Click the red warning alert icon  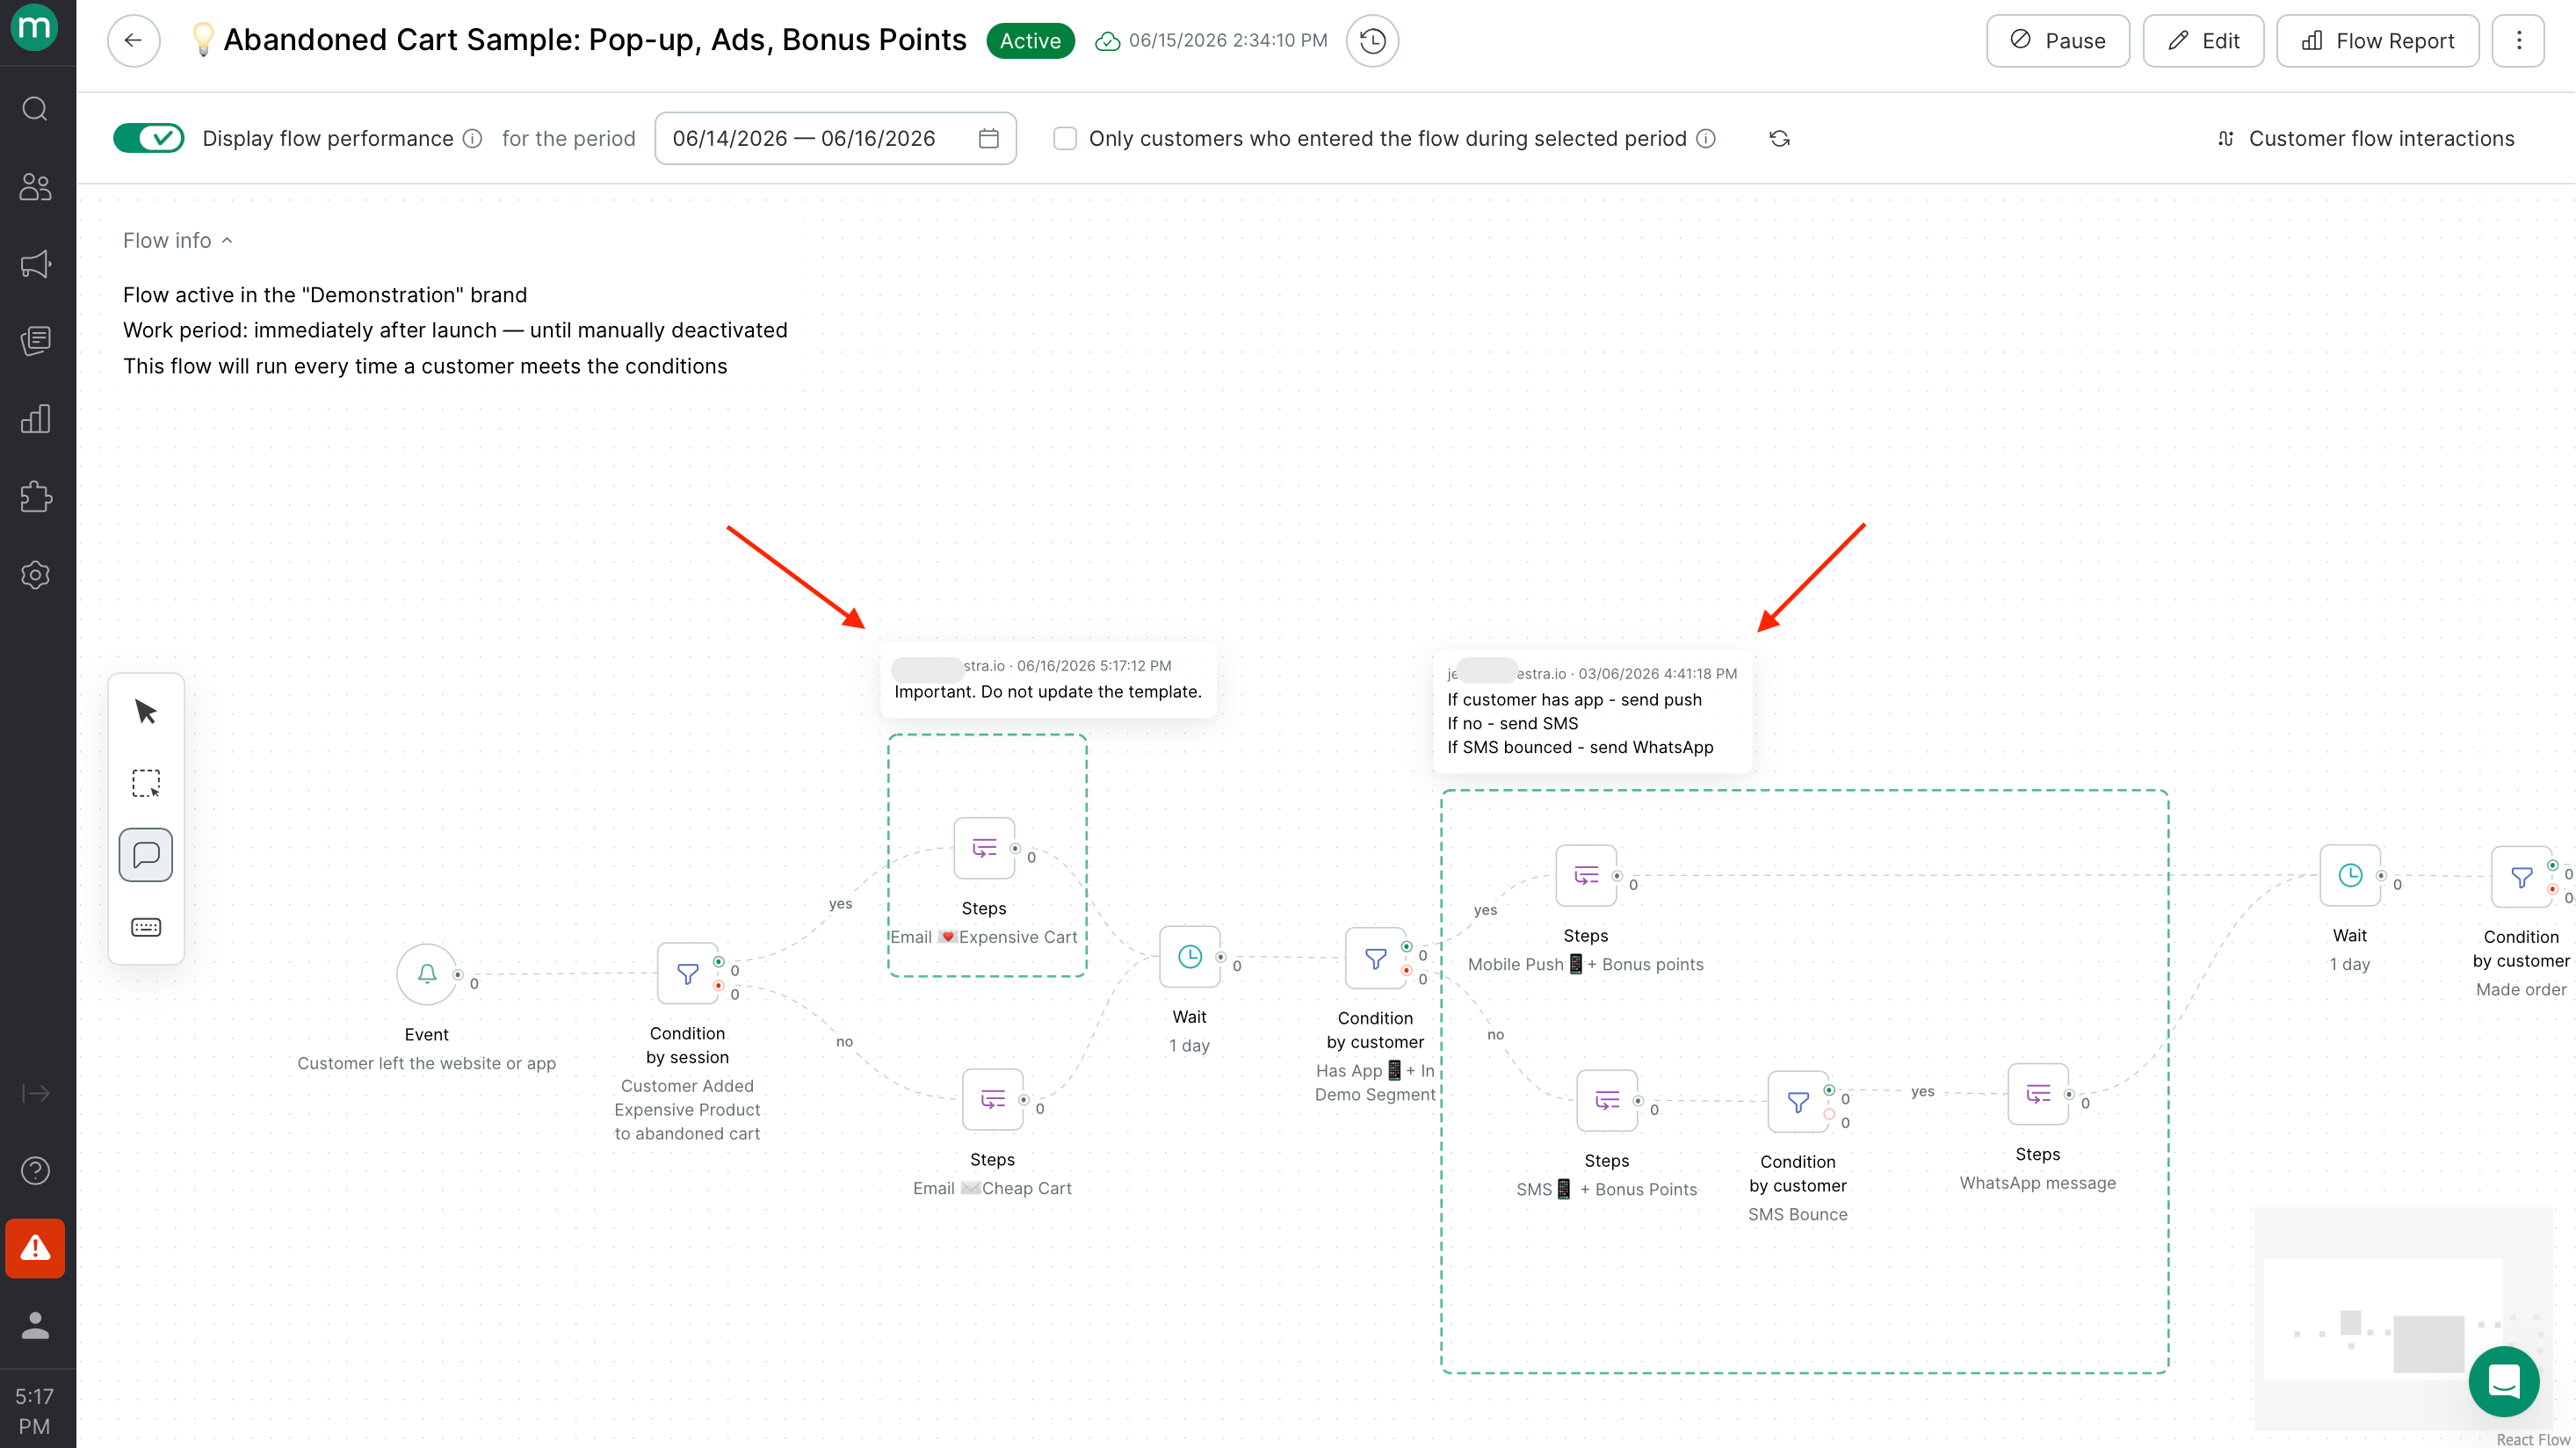(x=35, y=1248)
